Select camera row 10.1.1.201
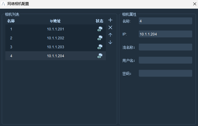This screenshot has width=198, height=126. 55,29
